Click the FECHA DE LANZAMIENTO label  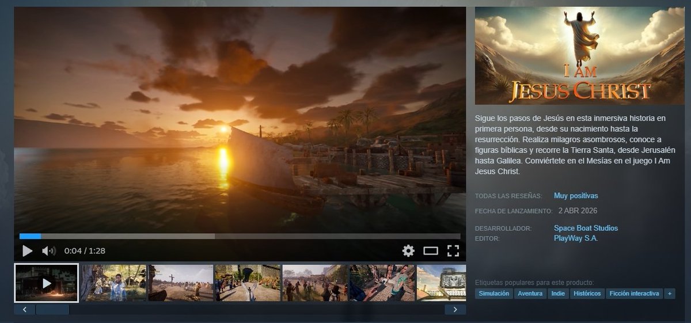[514, 211]
